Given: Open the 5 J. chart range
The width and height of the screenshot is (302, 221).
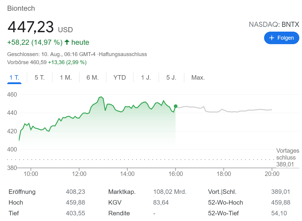Looking at the screenshot, I should point(171,78).
